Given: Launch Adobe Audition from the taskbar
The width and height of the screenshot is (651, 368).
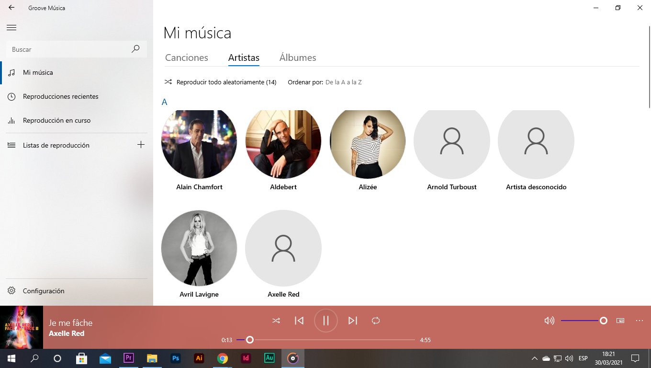Looking at the screenshot, I should coord(269,358).
